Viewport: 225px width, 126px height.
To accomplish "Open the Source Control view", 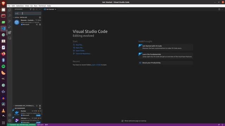I will [x=9, y=21].
